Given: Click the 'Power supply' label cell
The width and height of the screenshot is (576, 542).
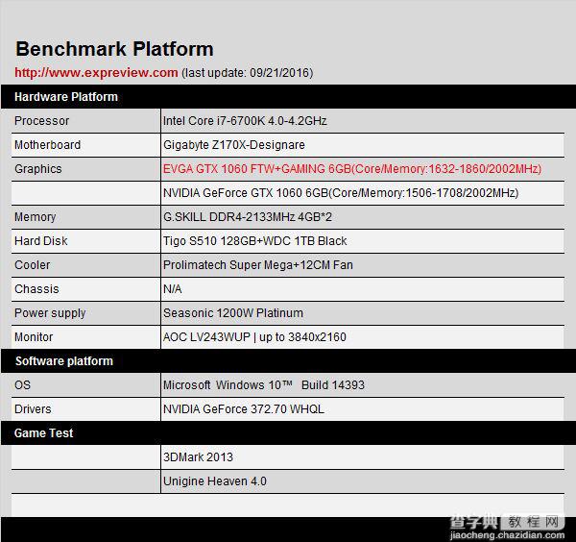Looking at the screenshot, I should 85,313.
